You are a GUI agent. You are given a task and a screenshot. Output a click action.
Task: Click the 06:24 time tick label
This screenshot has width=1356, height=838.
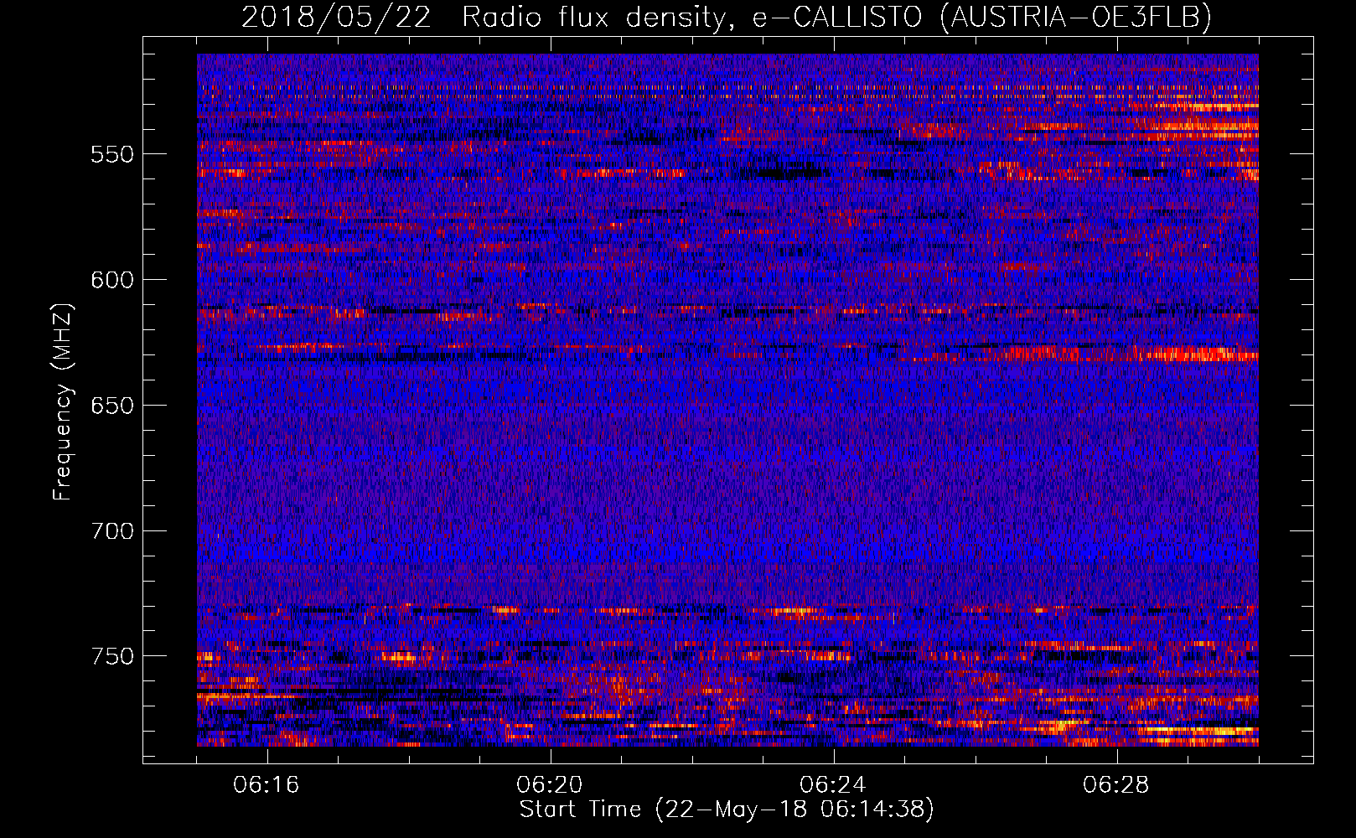click(x=833, y=785)
